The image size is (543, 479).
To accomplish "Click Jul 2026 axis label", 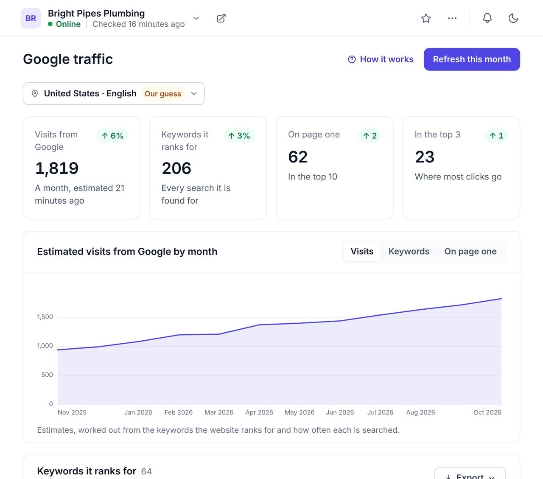I will (x=380, y=412).
